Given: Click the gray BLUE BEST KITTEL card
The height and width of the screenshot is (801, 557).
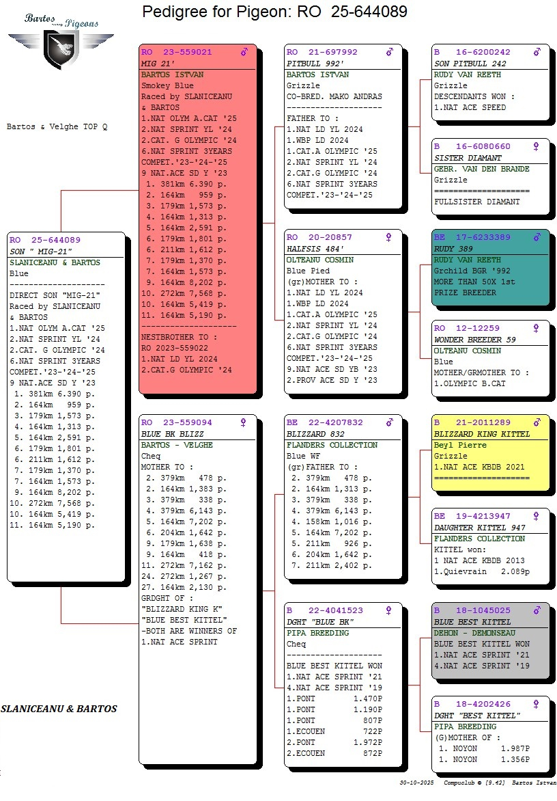Looking at the screenshot, I should pos(490,642).
